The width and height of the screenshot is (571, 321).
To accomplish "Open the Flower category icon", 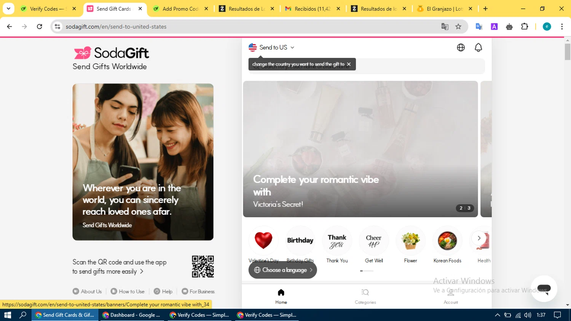I will [x=410, y=240].
